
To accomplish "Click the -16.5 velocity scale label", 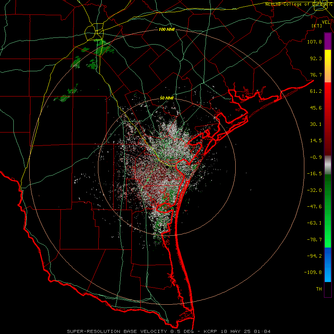I will 314,174.
